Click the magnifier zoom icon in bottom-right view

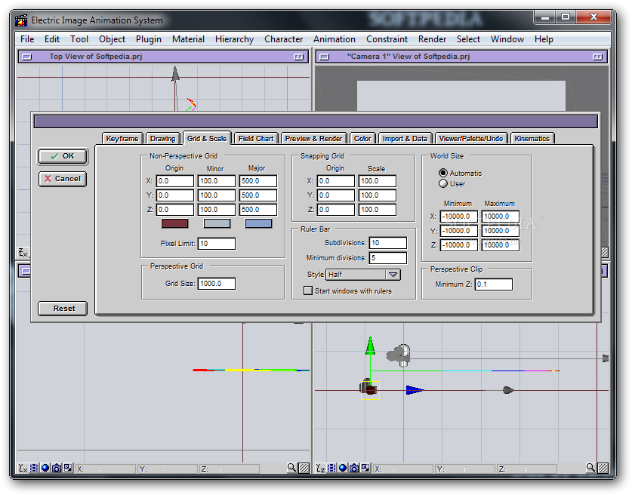pos(590,469)
